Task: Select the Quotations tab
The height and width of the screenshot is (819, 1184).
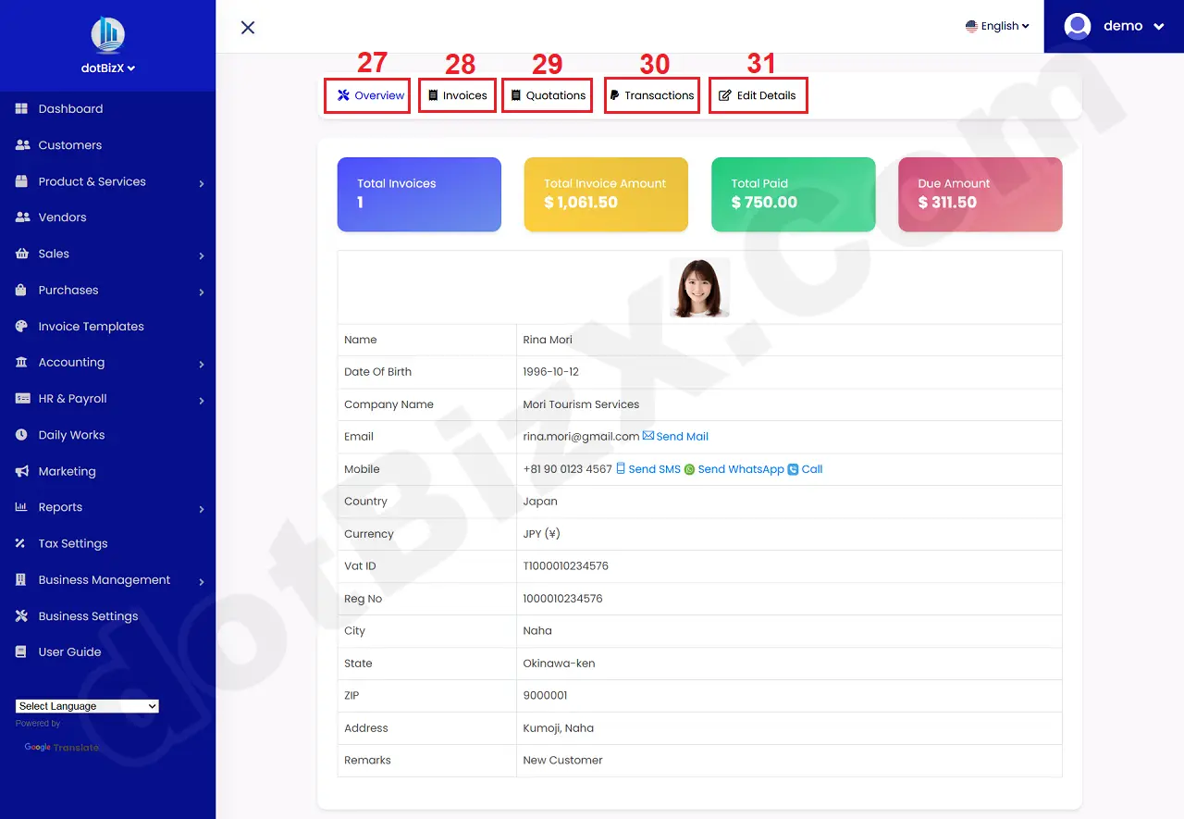Action: 547,95
